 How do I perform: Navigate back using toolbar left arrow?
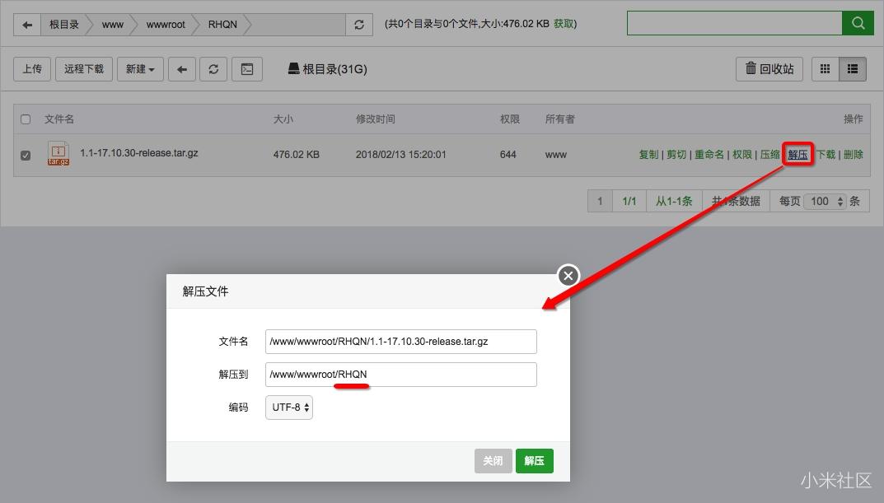(x=182, y=69)
